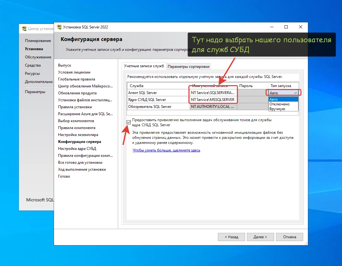Click the installation center icon in background window

pyautogui.click(x=24, y=29)
